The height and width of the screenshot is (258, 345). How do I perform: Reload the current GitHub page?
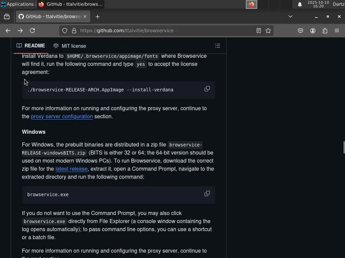pyautogui.click(x=32, y=31)
